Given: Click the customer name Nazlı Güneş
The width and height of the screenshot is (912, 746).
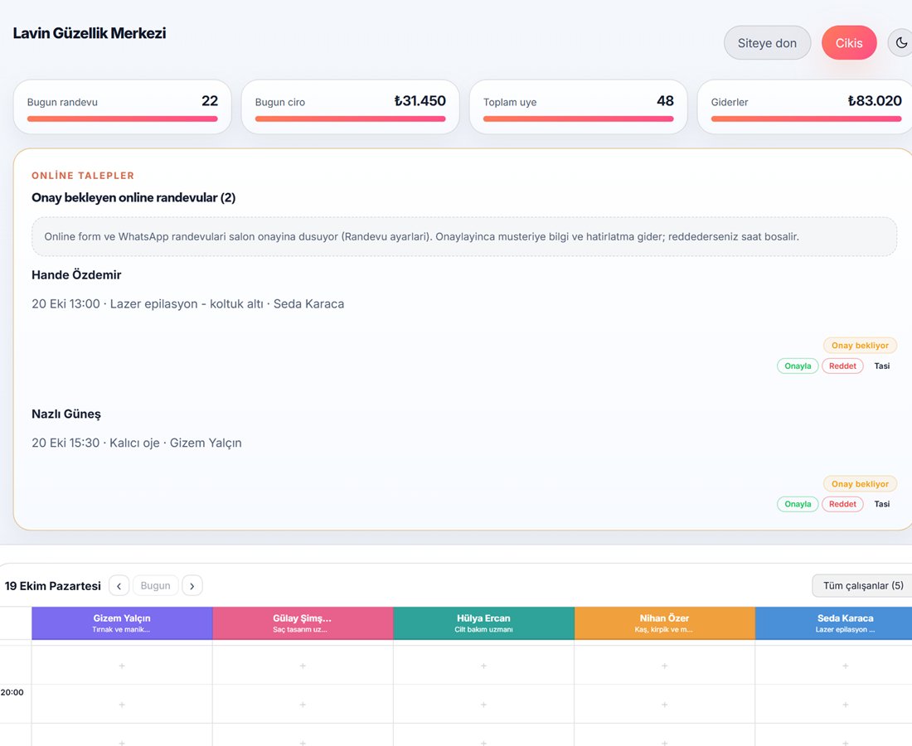Looking at the screenshot, I should pyautogui.click(x=66, y=414).
